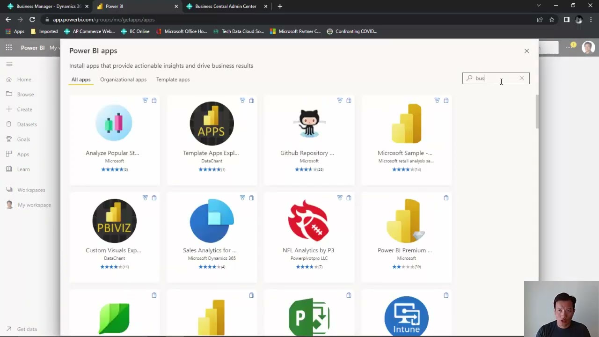Click the browser address bar URL
The width and height of the screenshot is (599, 337).
click(x=103, y=20)
